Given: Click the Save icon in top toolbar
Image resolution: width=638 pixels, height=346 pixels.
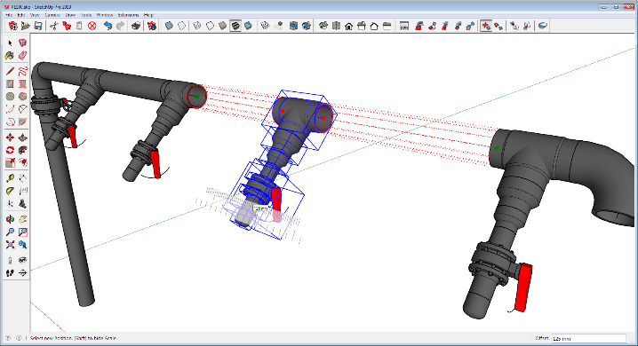Looking at the screenshot, I should point(38,26).
